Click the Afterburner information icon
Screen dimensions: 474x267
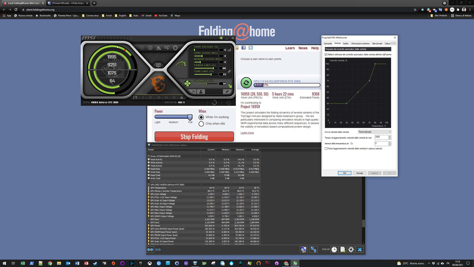(150, 48)
